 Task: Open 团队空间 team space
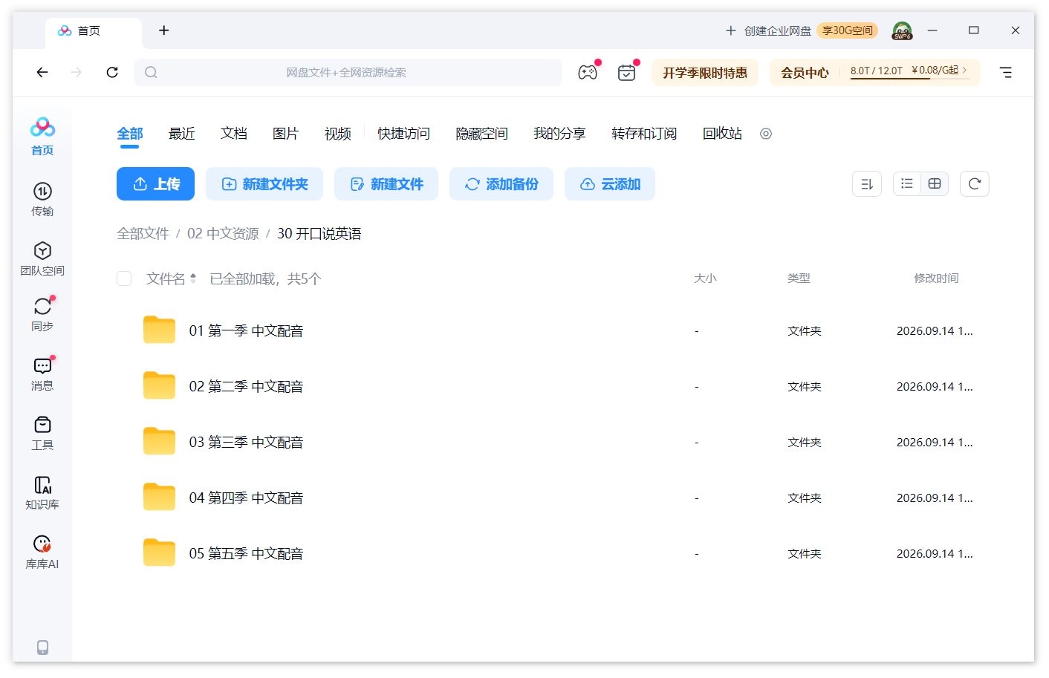(x=42, y=258)
